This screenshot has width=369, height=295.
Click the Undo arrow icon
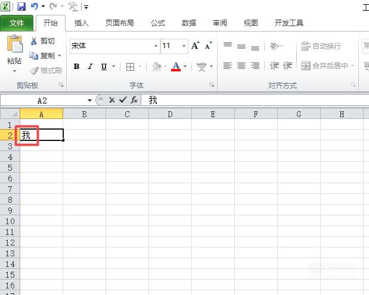pos(35,6)
